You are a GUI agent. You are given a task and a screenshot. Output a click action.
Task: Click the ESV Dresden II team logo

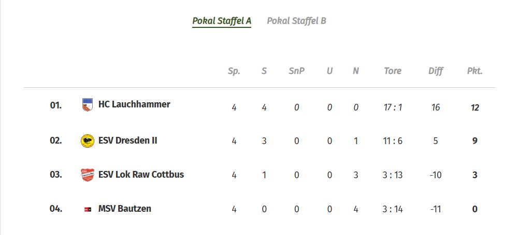pos(88,140)
